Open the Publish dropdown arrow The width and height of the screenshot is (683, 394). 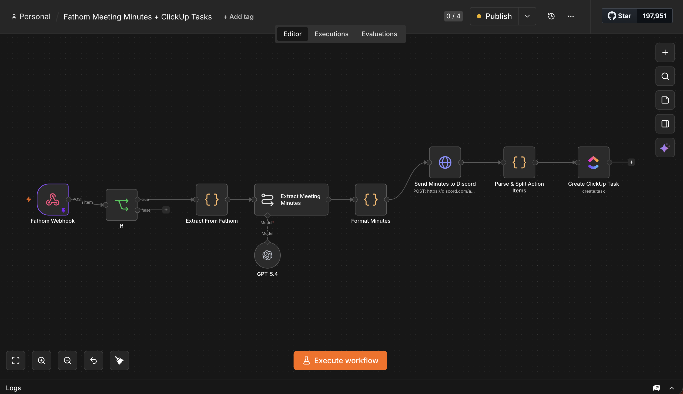527,16
